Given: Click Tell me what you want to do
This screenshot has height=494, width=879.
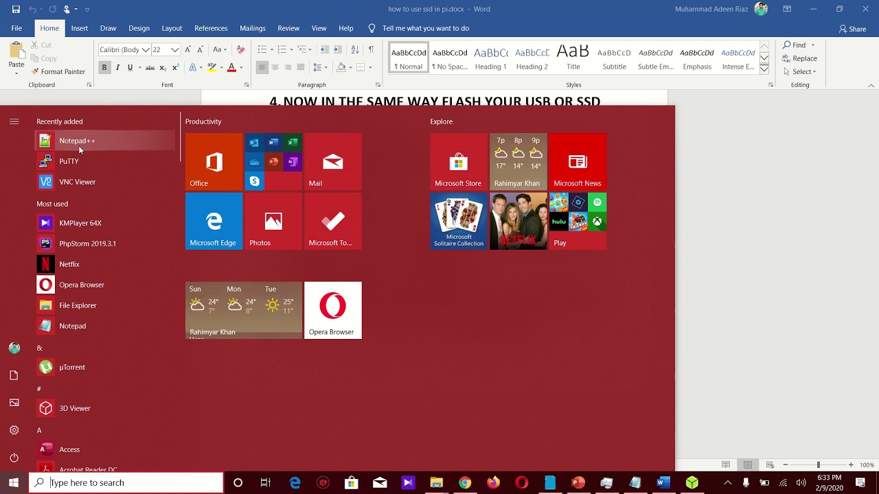Looking at the screenshot, I should 418,28.
